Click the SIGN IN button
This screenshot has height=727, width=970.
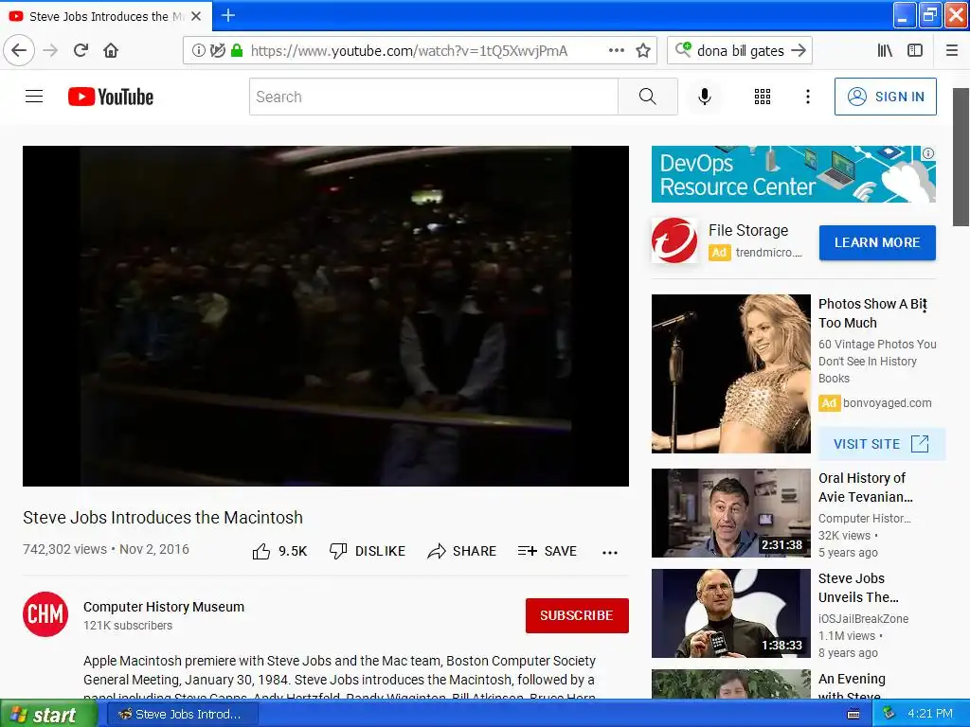[886, 97]
